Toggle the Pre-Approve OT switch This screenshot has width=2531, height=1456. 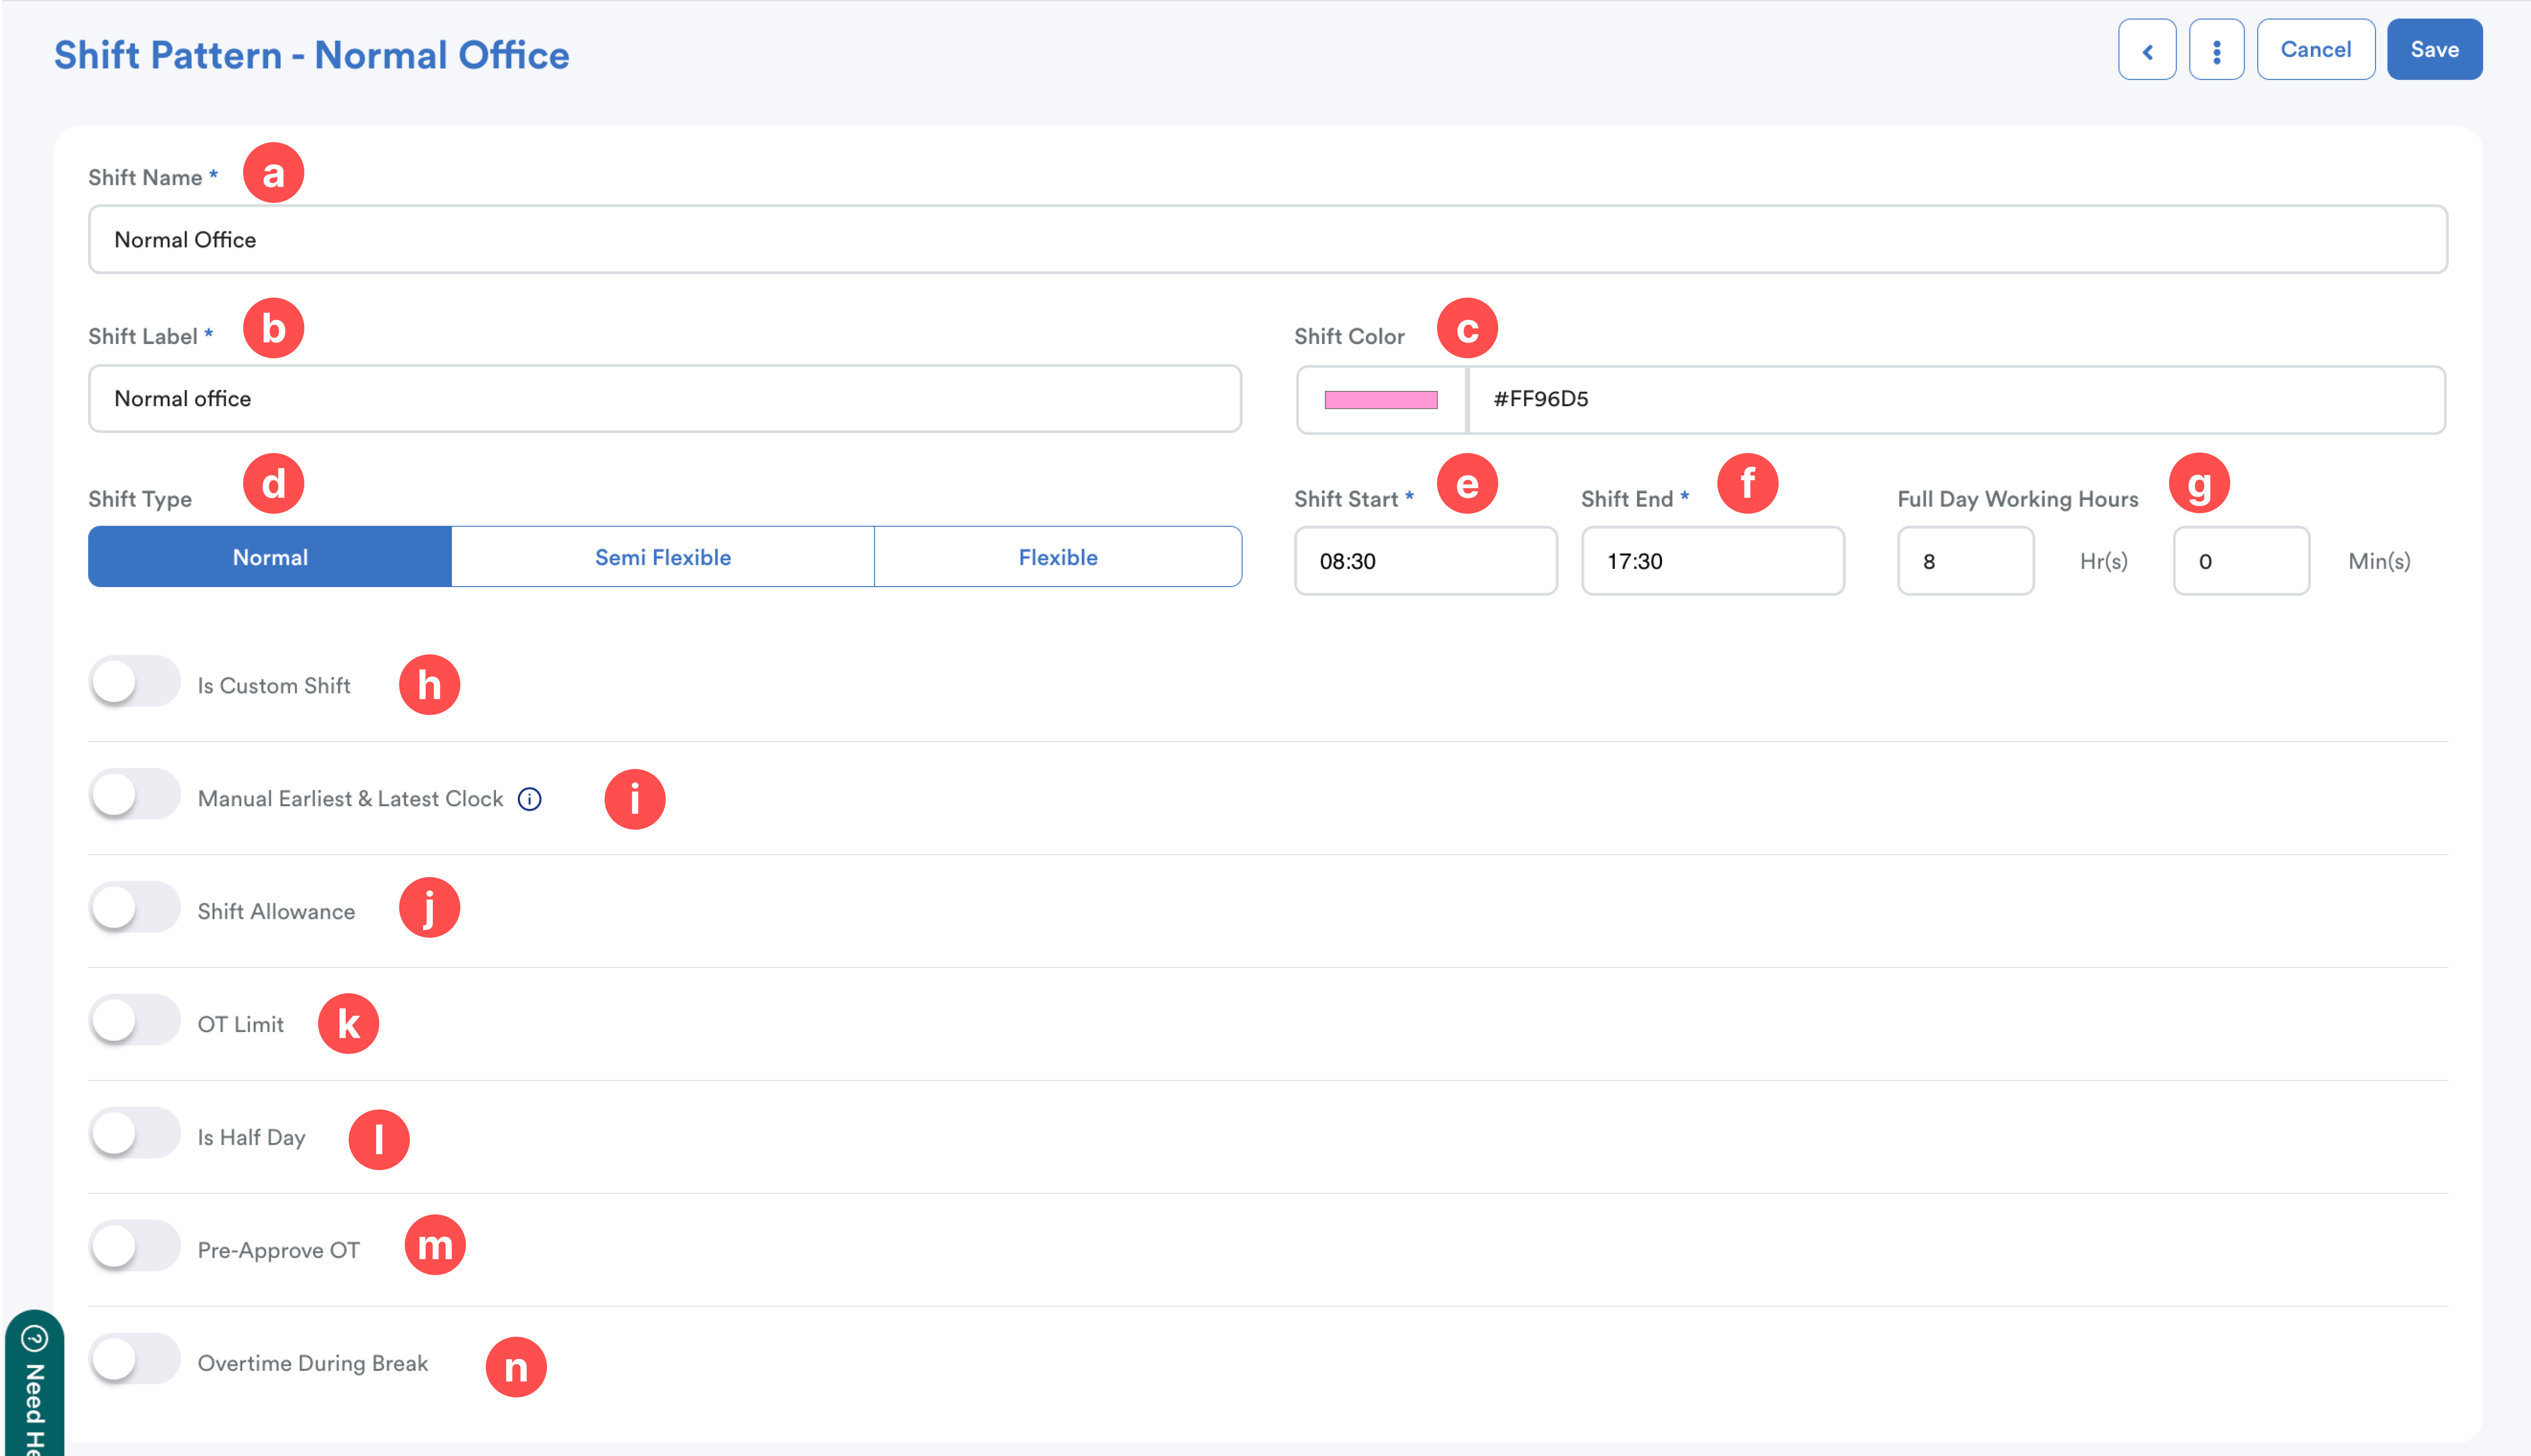click(134, 1247)
